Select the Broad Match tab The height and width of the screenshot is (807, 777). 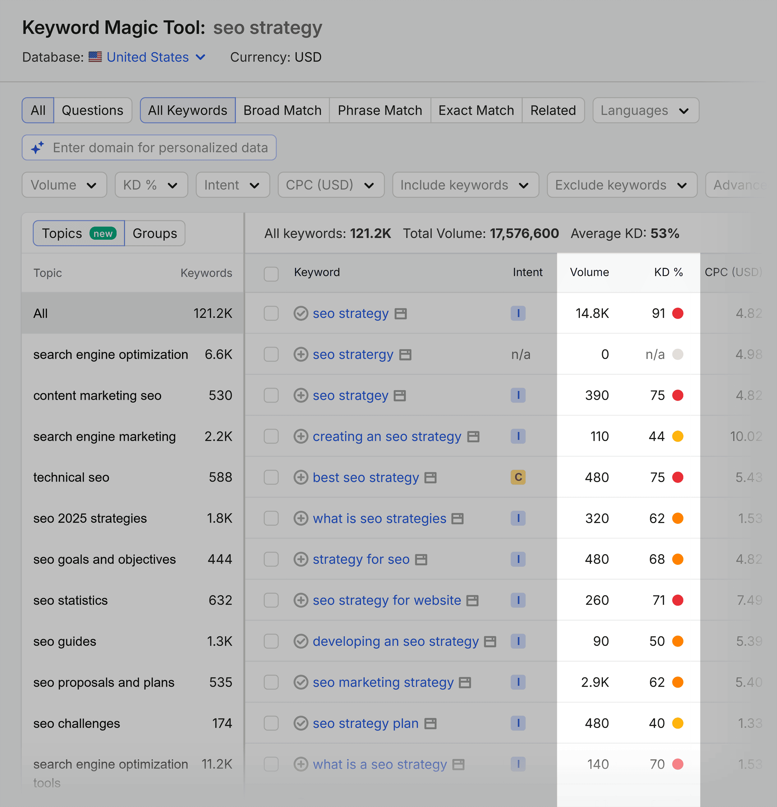(x=282, y=110)
